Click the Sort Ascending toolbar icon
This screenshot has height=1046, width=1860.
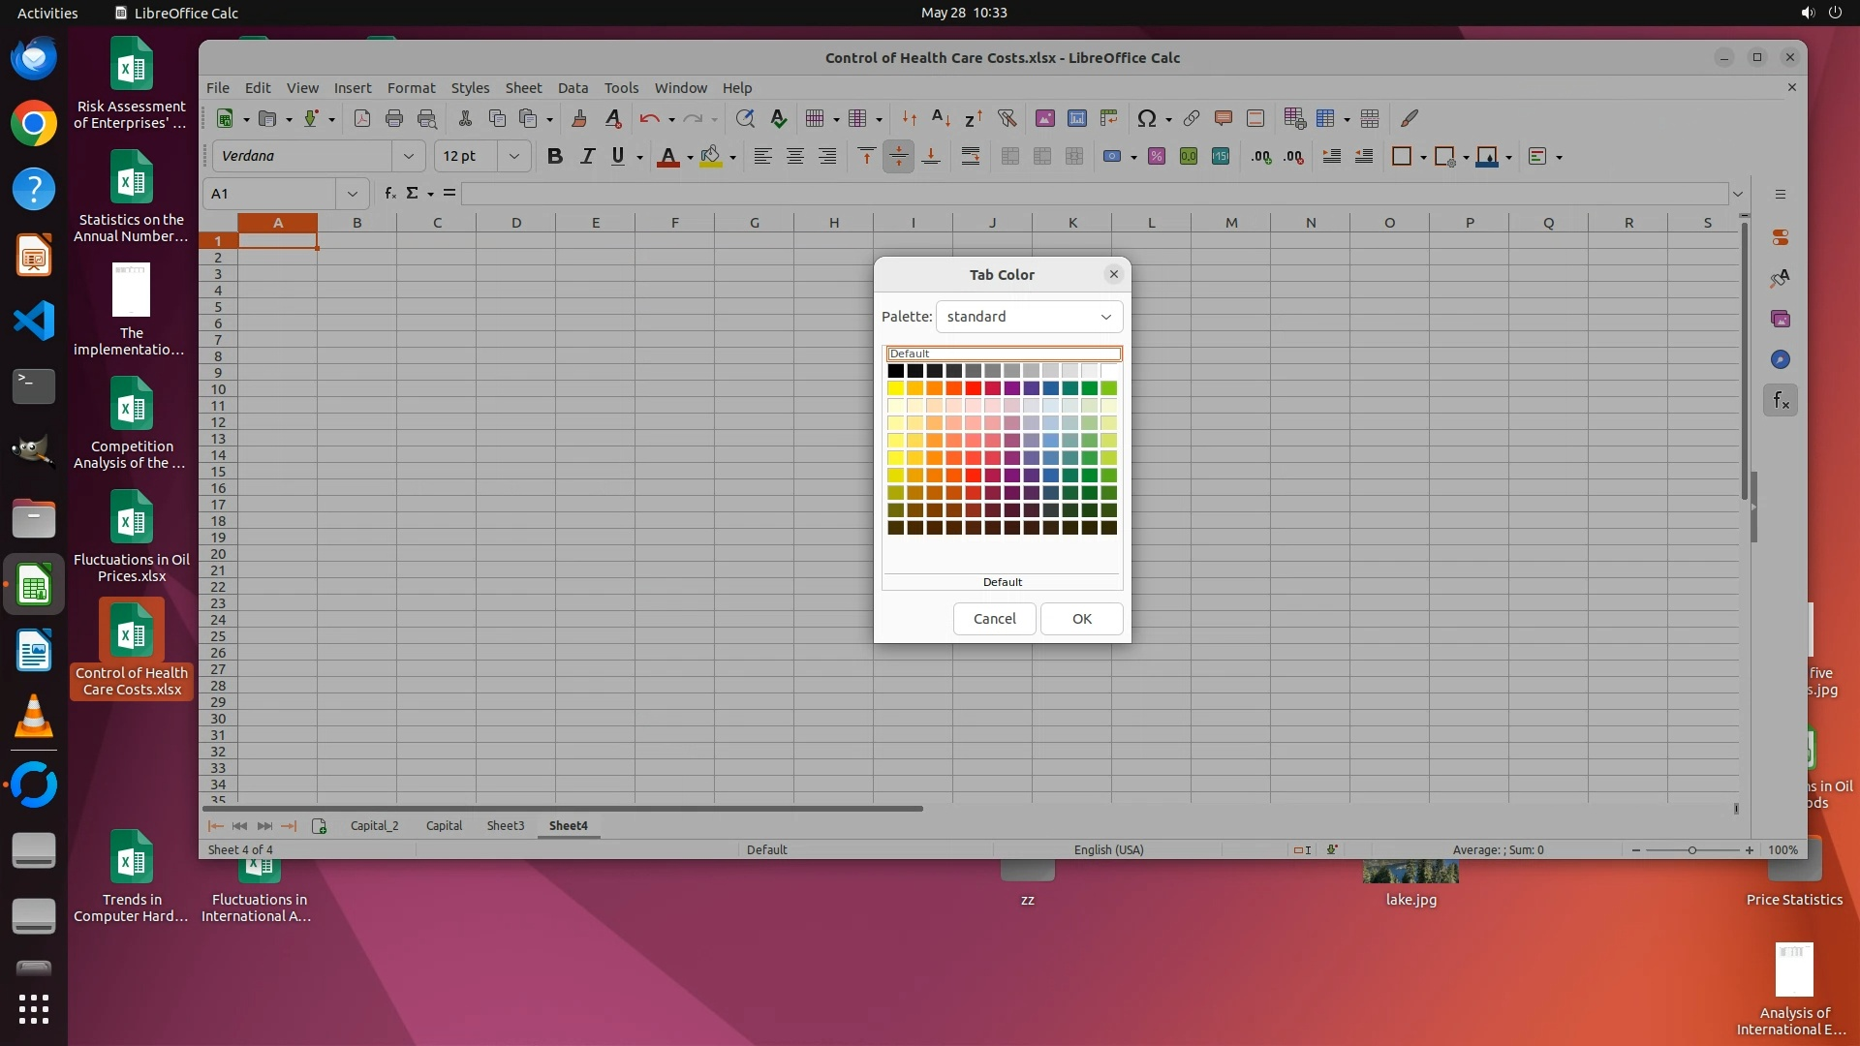(941, 118)
